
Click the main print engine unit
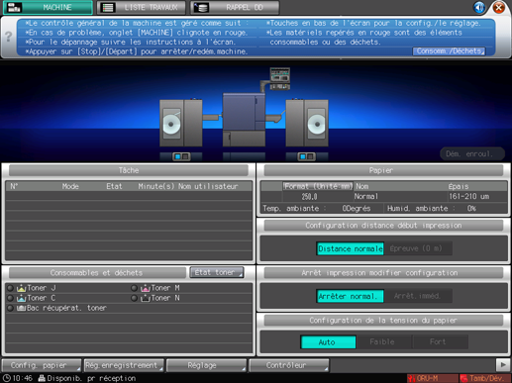point(244,120)
